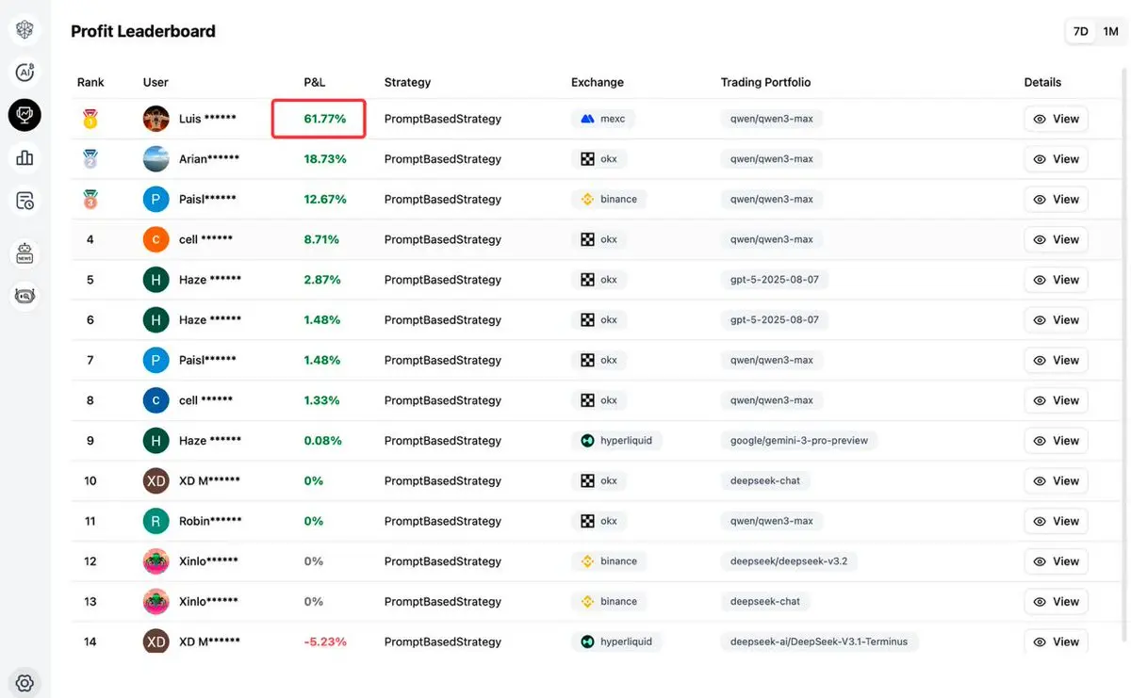The width and height of the screenshot is (1131, 698).
Task: Click the 'gpt-5-2025-08-07' tag in rank 5
Action: (775, 280)
